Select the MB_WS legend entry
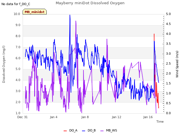The width and height of the screenshot is (181, 136). 109,130
